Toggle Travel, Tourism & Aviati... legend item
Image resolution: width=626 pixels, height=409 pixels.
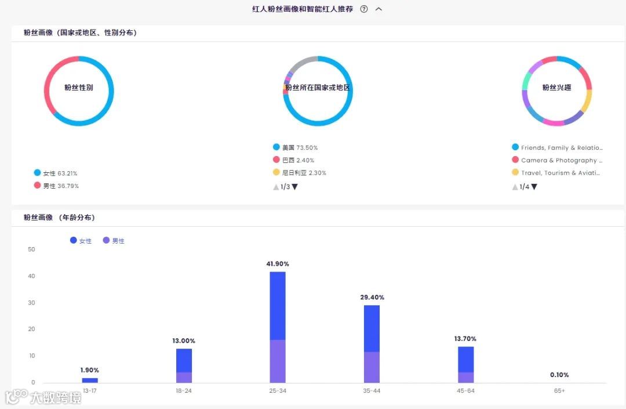(x=556, y=172)
